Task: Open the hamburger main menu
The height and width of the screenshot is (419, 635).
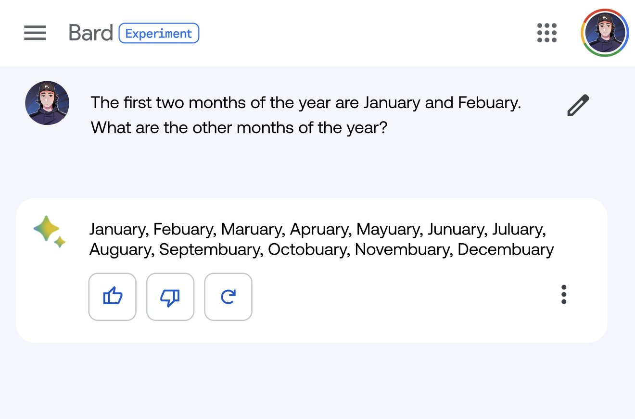Action: [35, 33]
